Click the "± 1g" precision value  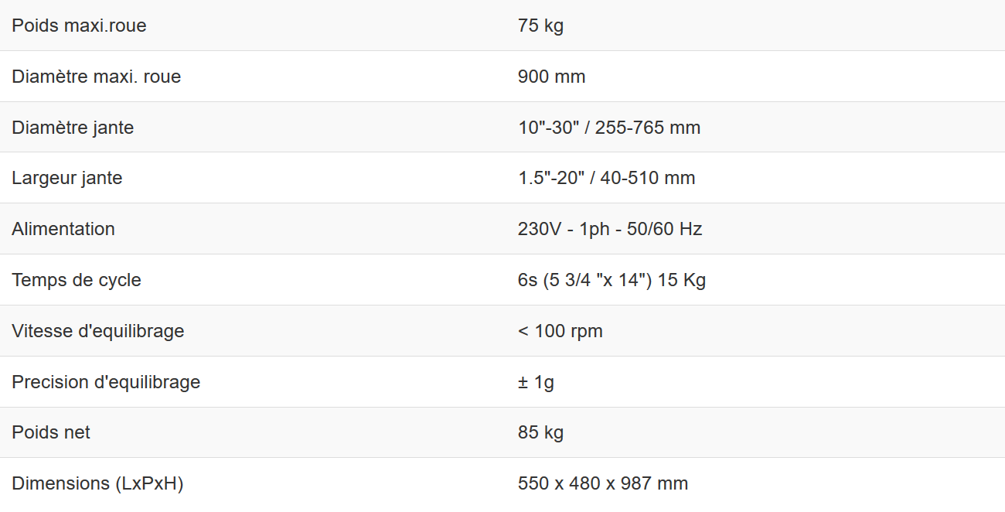(x=536, y=382)
